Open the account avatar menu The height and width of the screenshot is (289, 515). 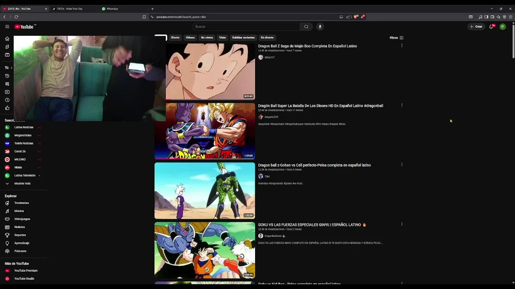point(503,26)
